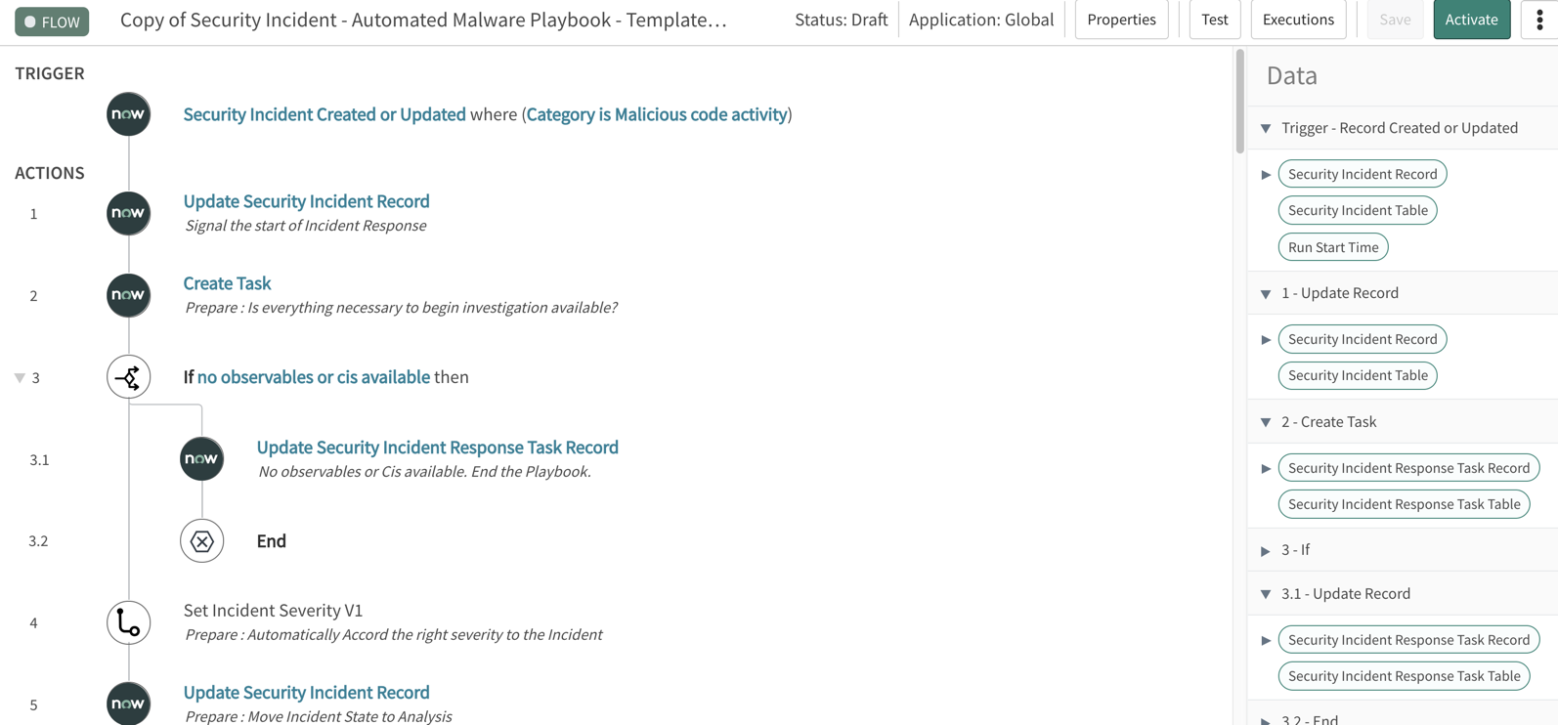Screen dimensions: 1558x725
Task: Open Update Security Incident Record action 1
Action: click(x=306, y=200)
